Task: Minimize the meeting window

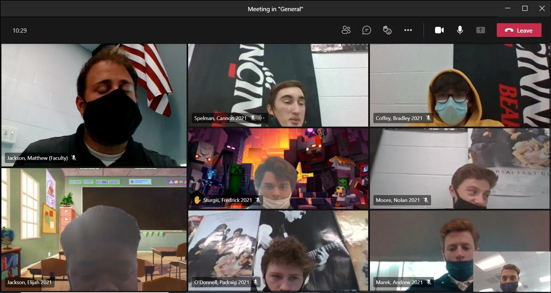Action: (x=508, y=8)
